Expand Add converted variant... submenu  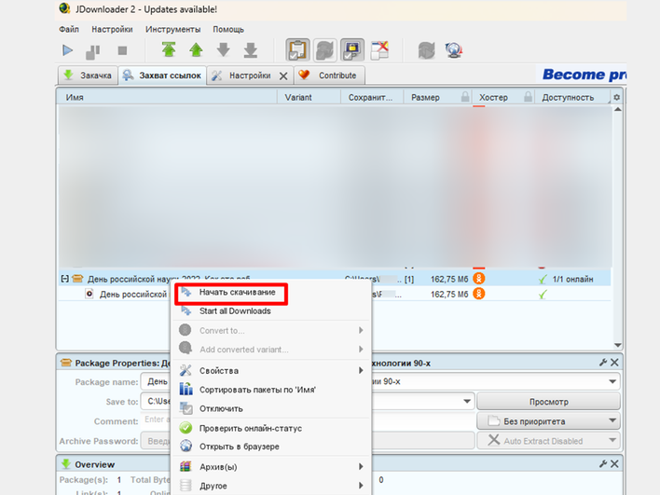coord(271,350)
